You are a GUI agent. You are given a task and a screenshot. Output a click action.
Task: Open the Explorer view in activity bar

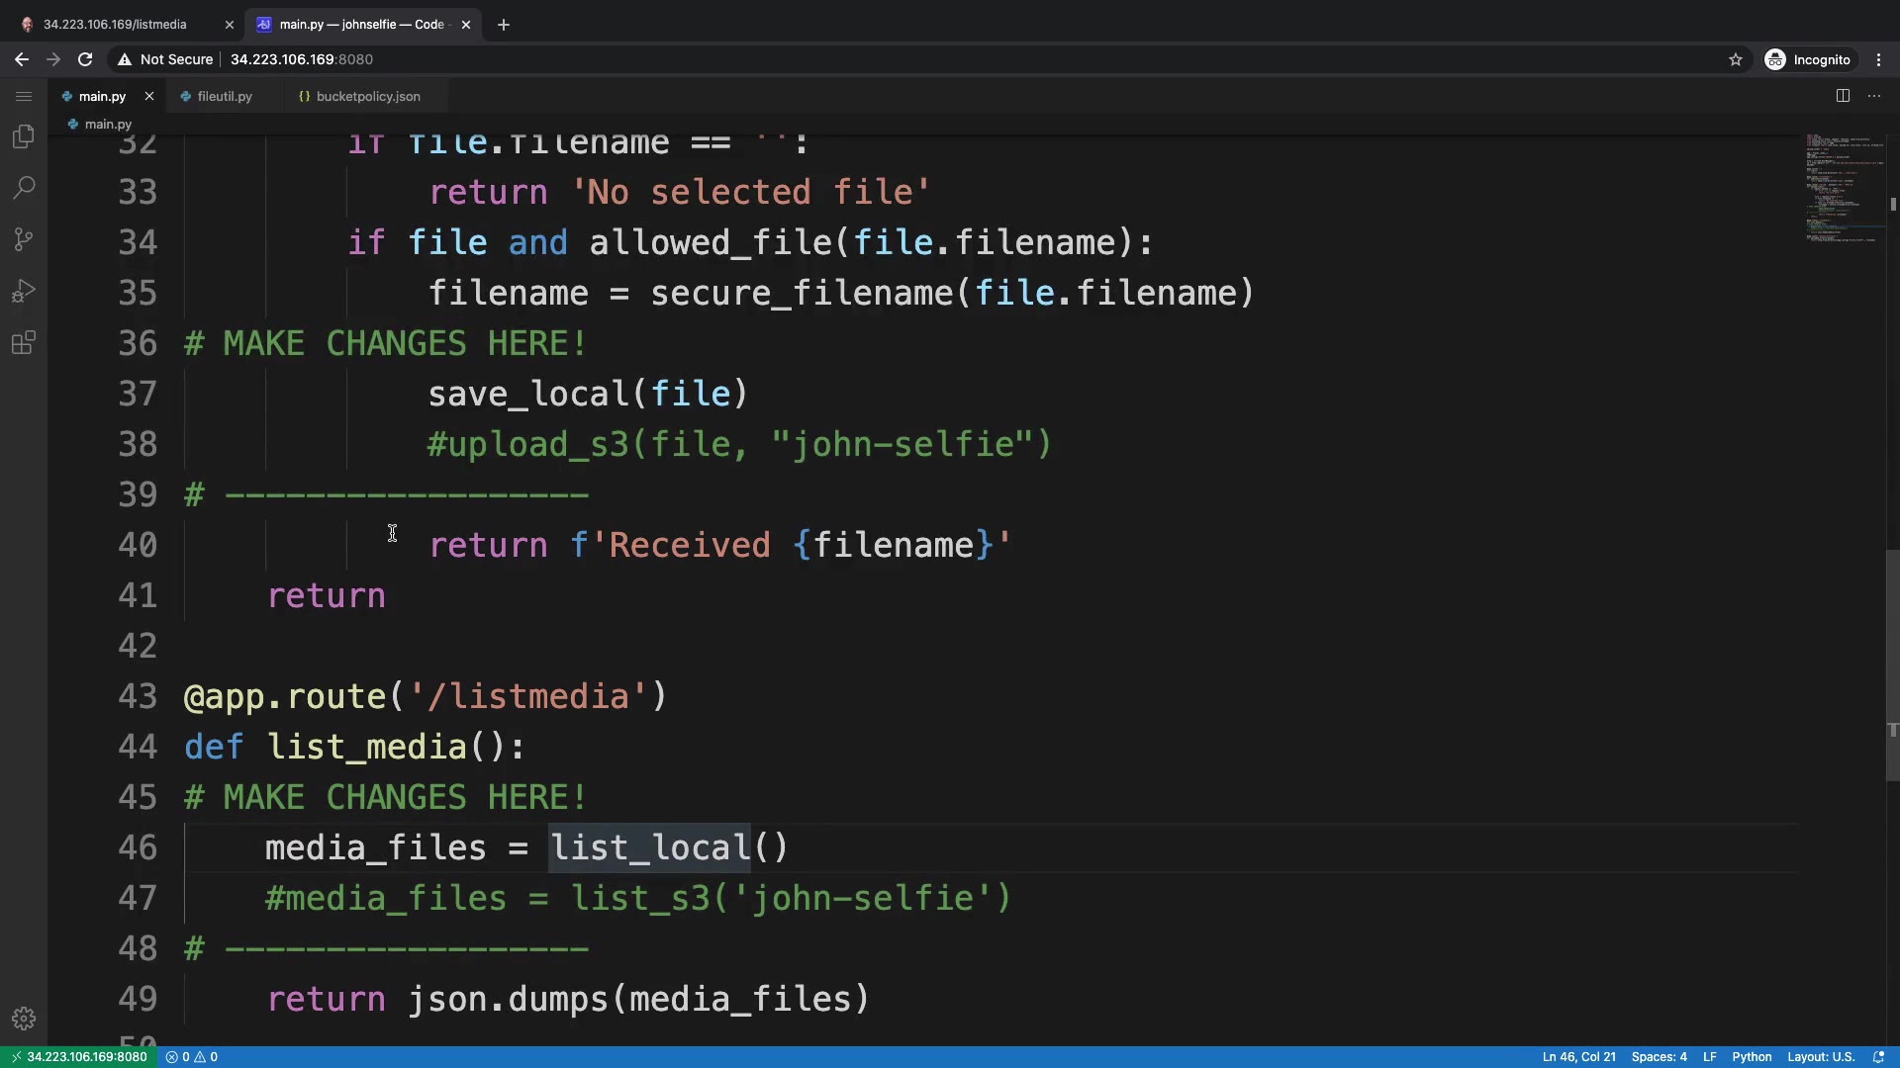(x=24, y=136)
